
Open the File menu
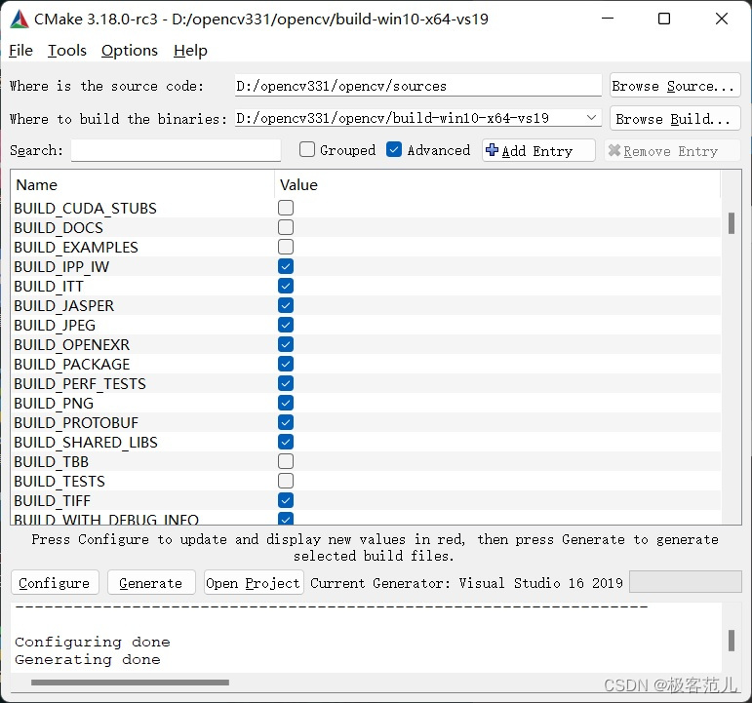coord(21,51)
